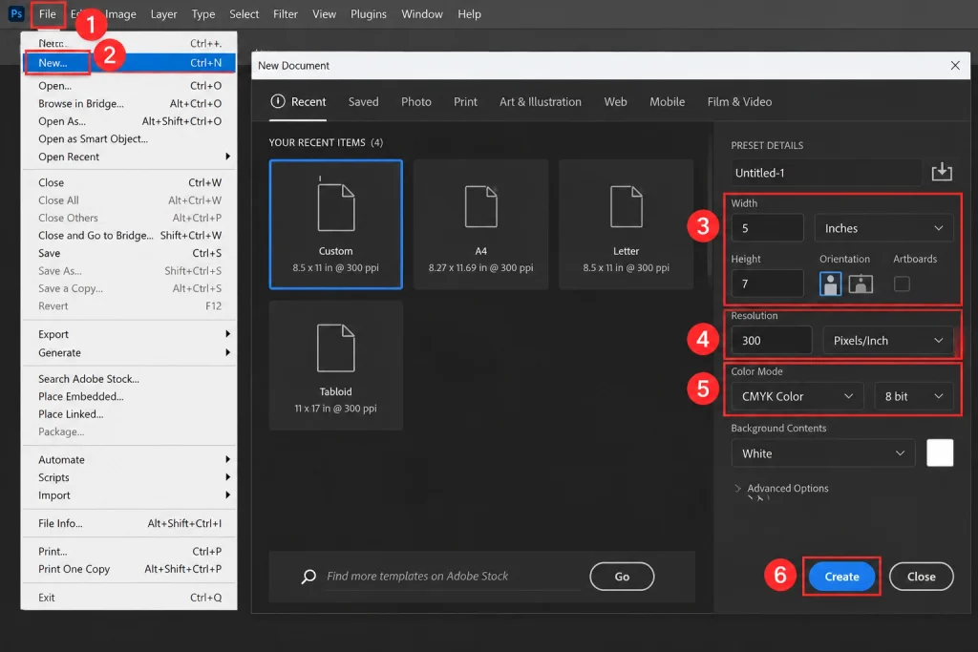Open the 8 bit depth dropdown
The image size is (978, 652).
point(913,396)
